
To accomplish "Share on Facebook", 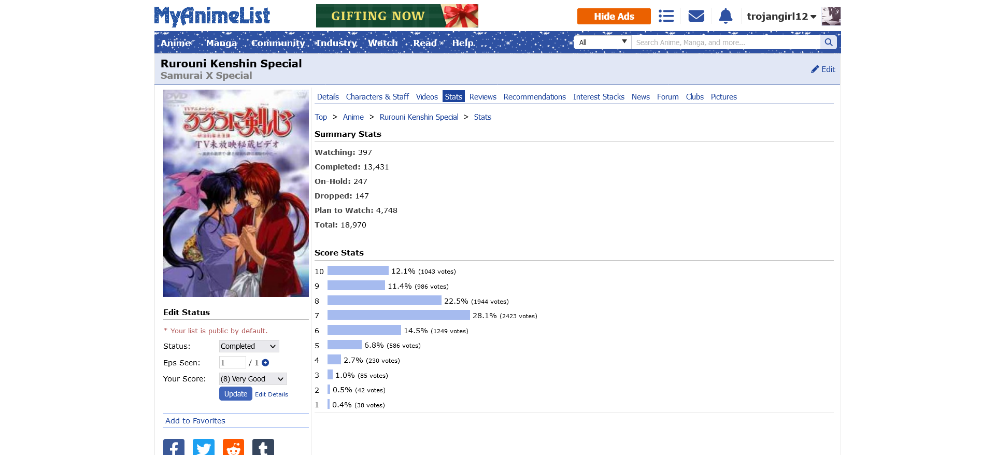I will pos(174,447).
